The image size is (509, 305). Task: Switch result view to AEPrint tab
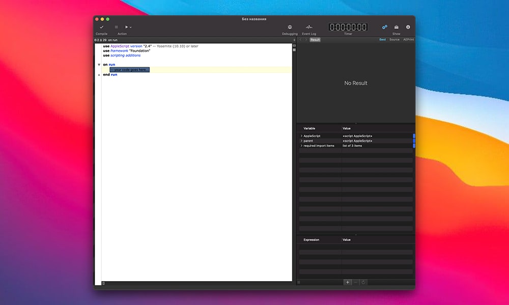tap(408, 40)
